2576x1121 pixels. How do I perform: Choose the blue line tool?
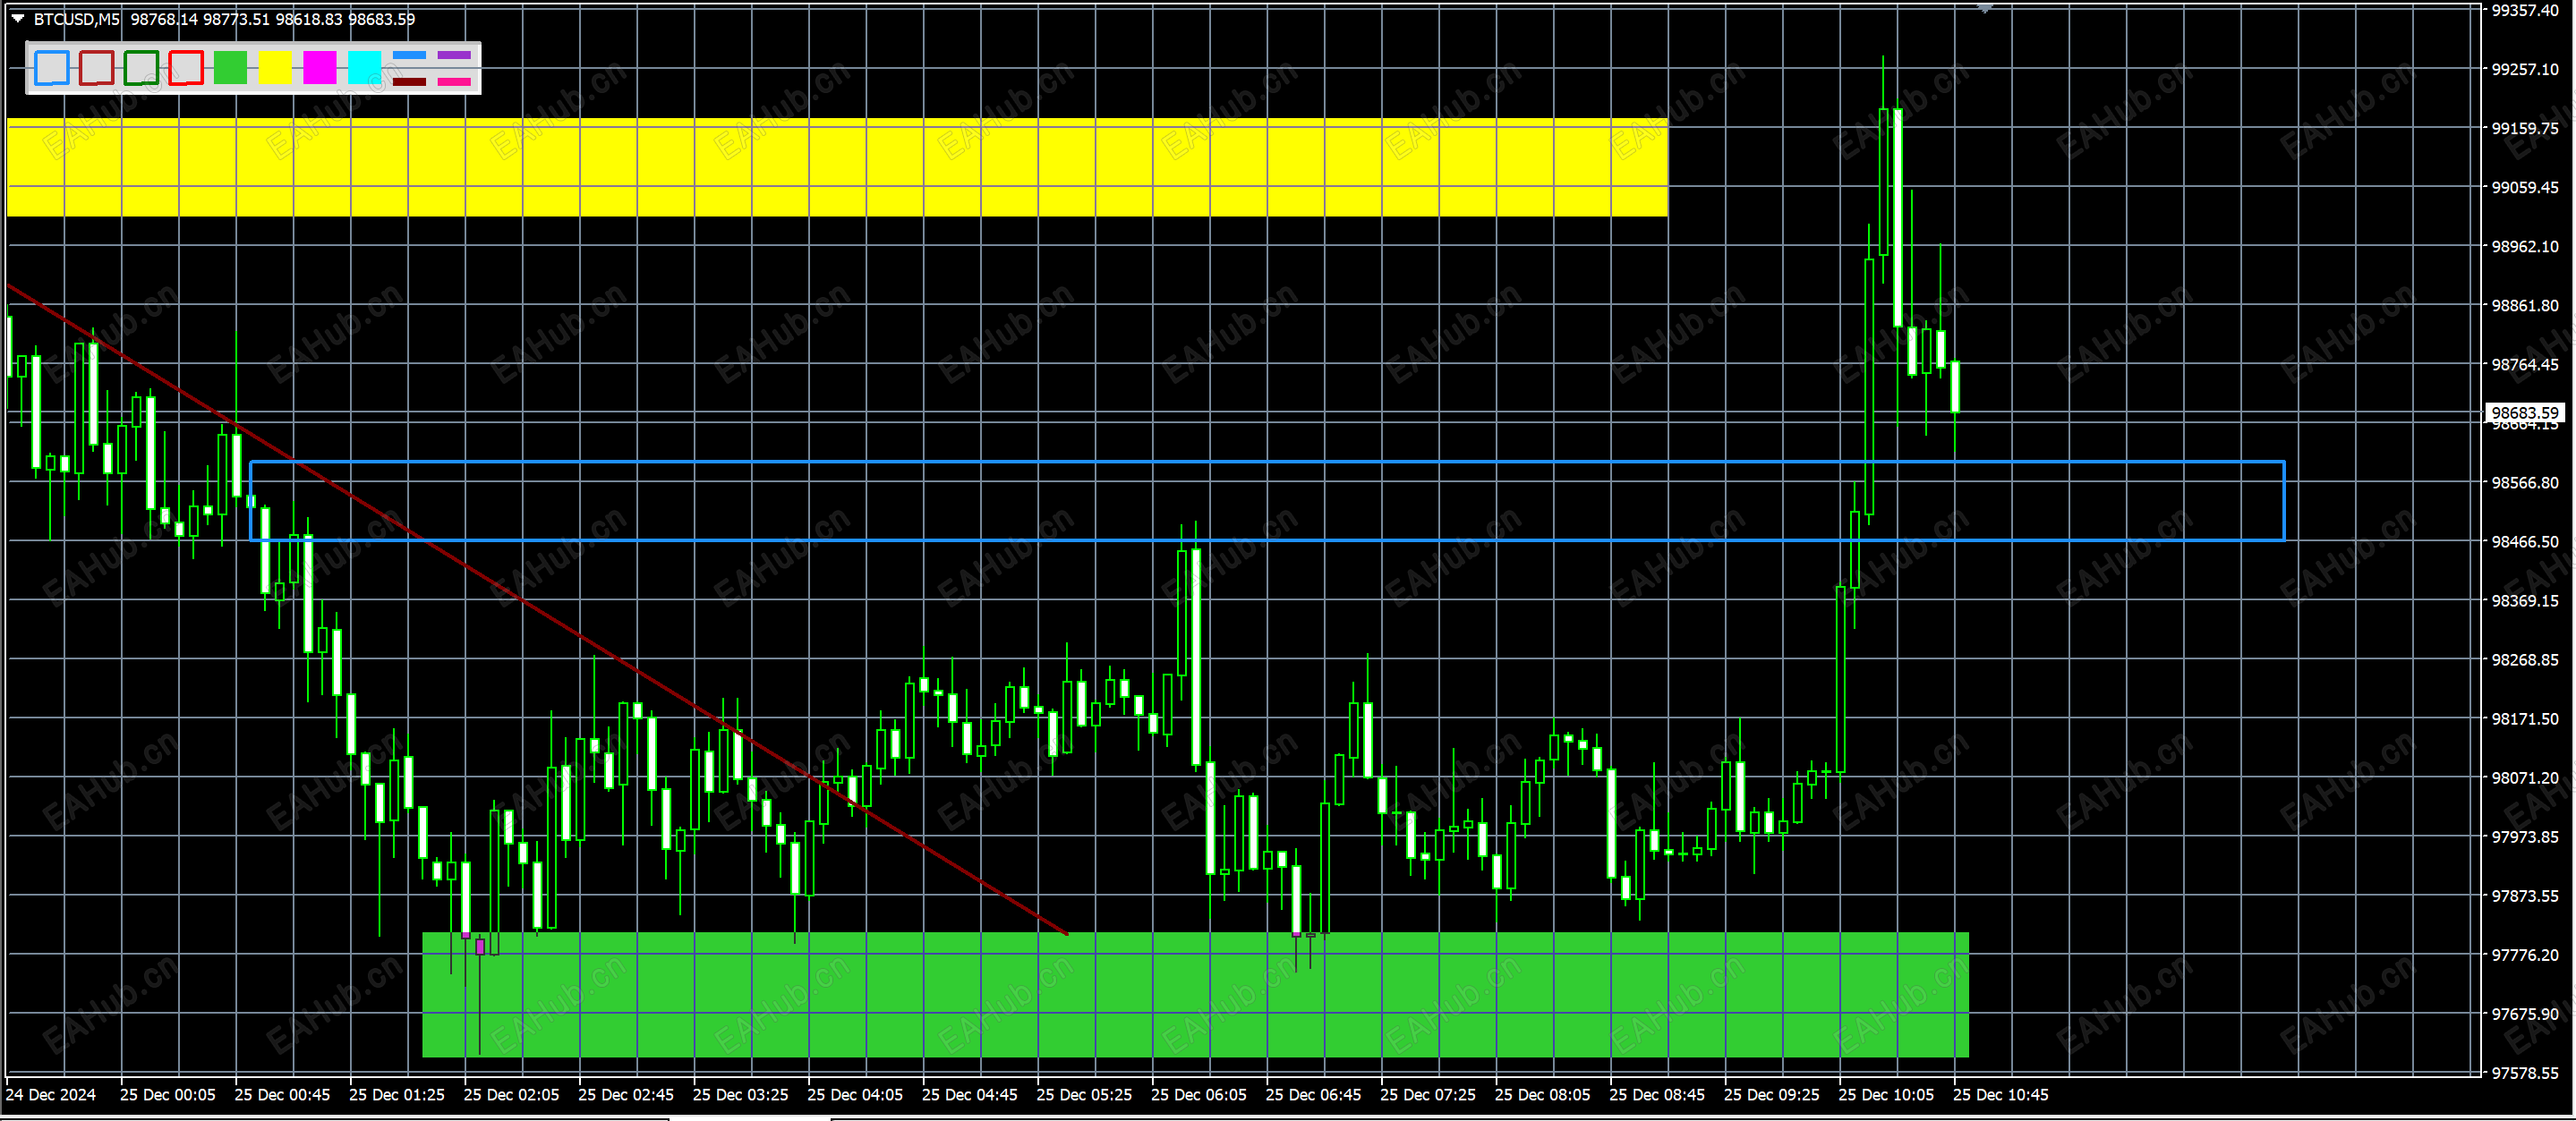409,56
